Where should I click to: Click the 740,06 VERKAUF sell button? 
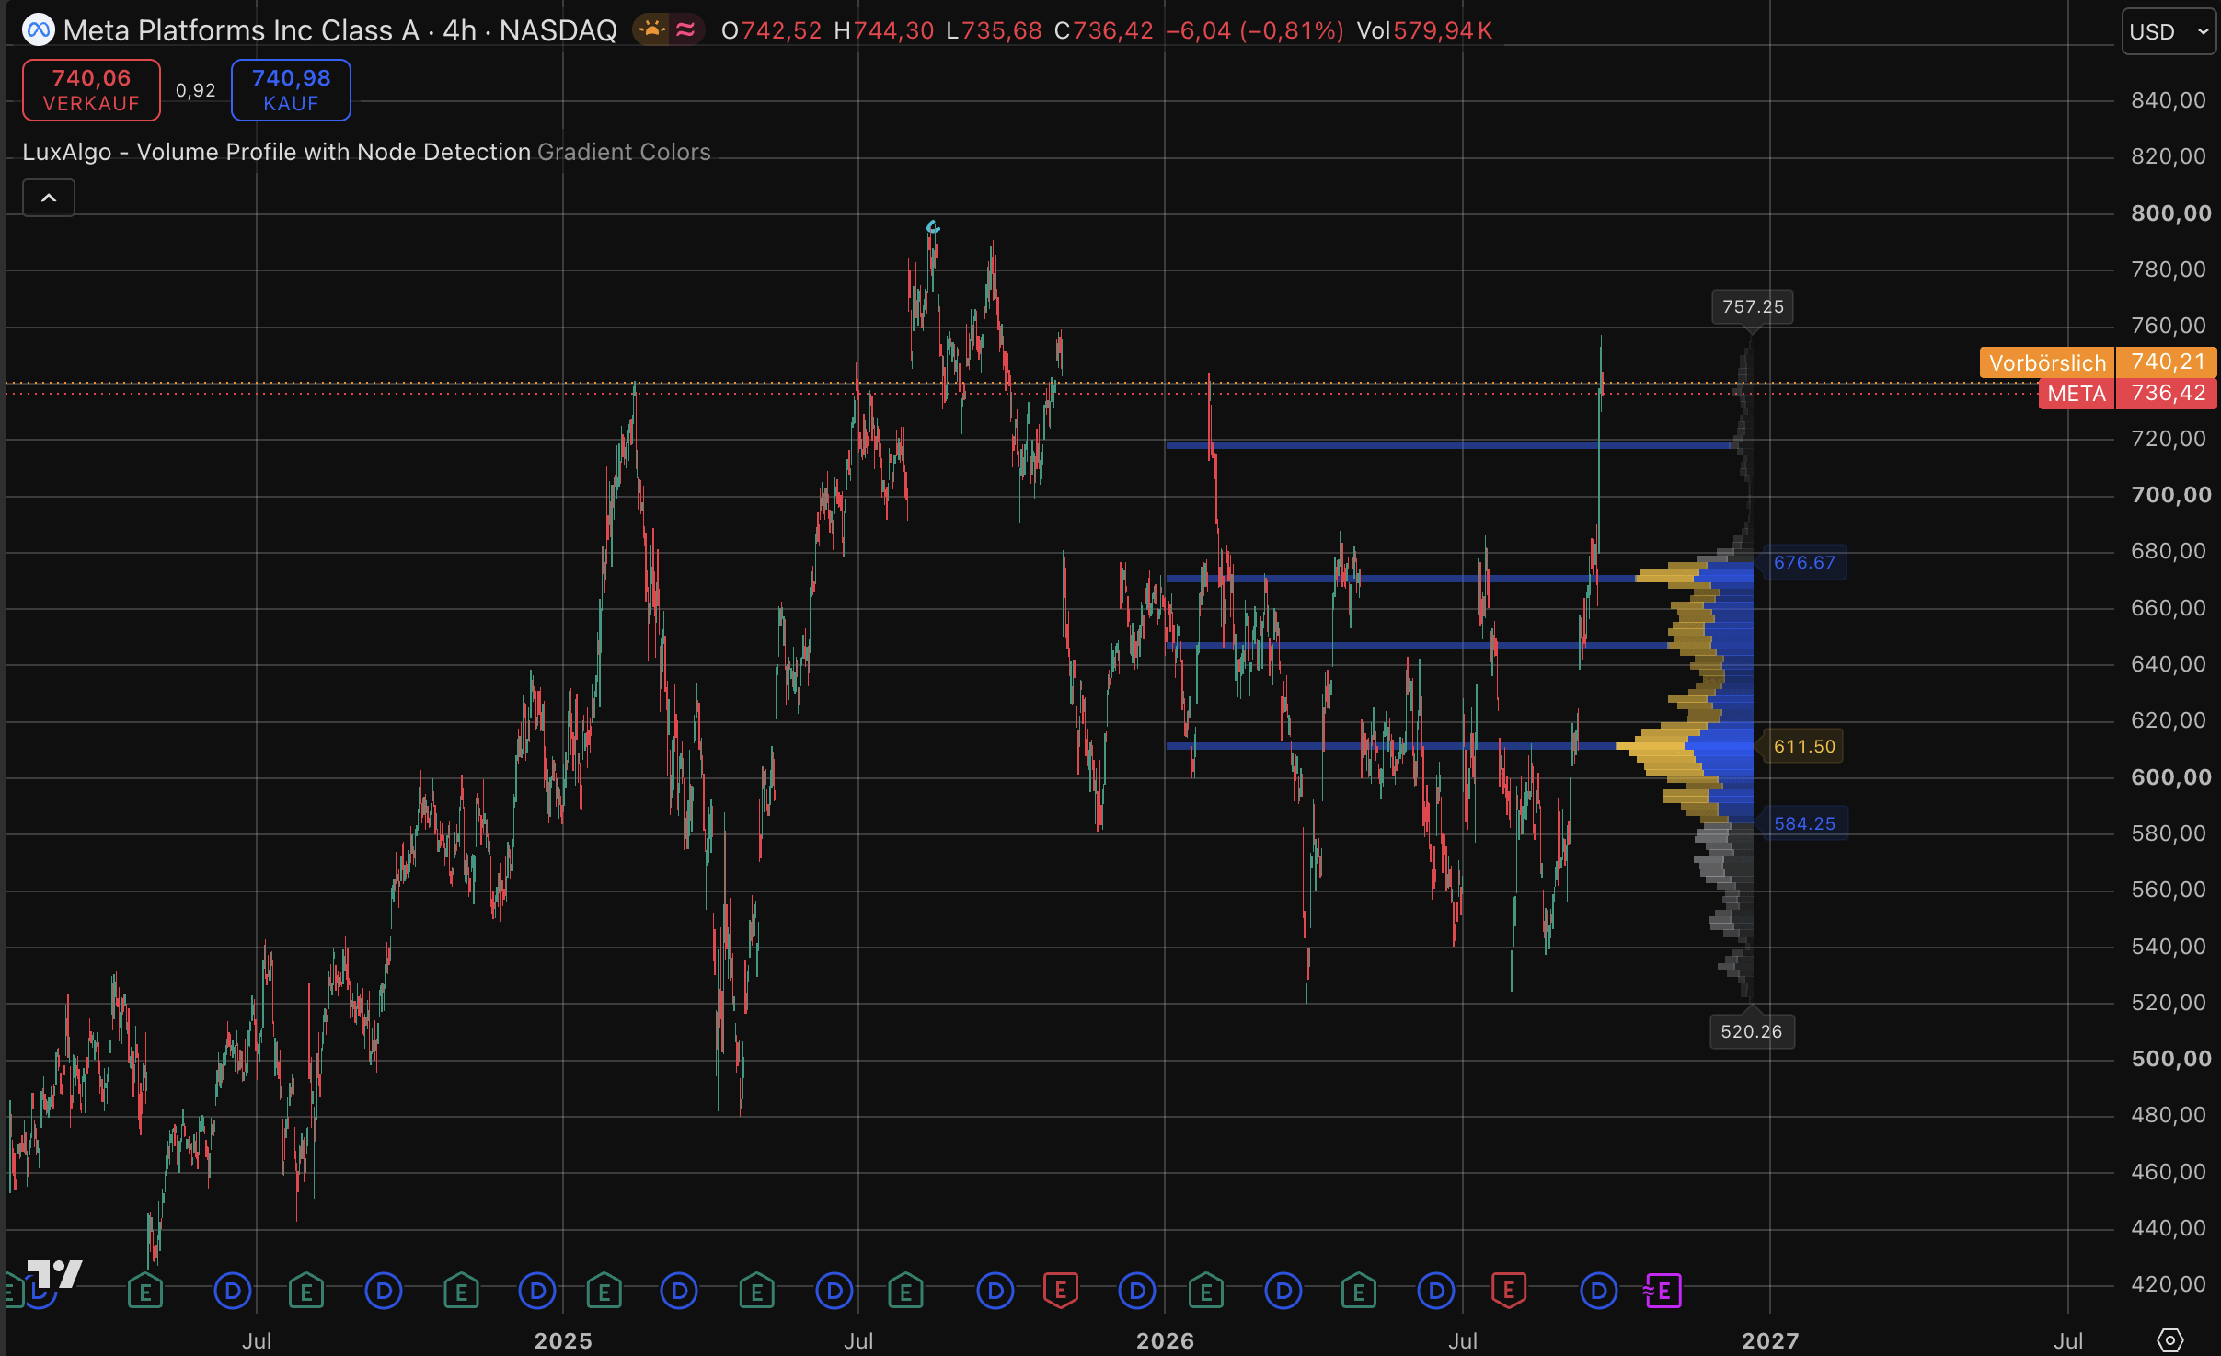(91, 90)
